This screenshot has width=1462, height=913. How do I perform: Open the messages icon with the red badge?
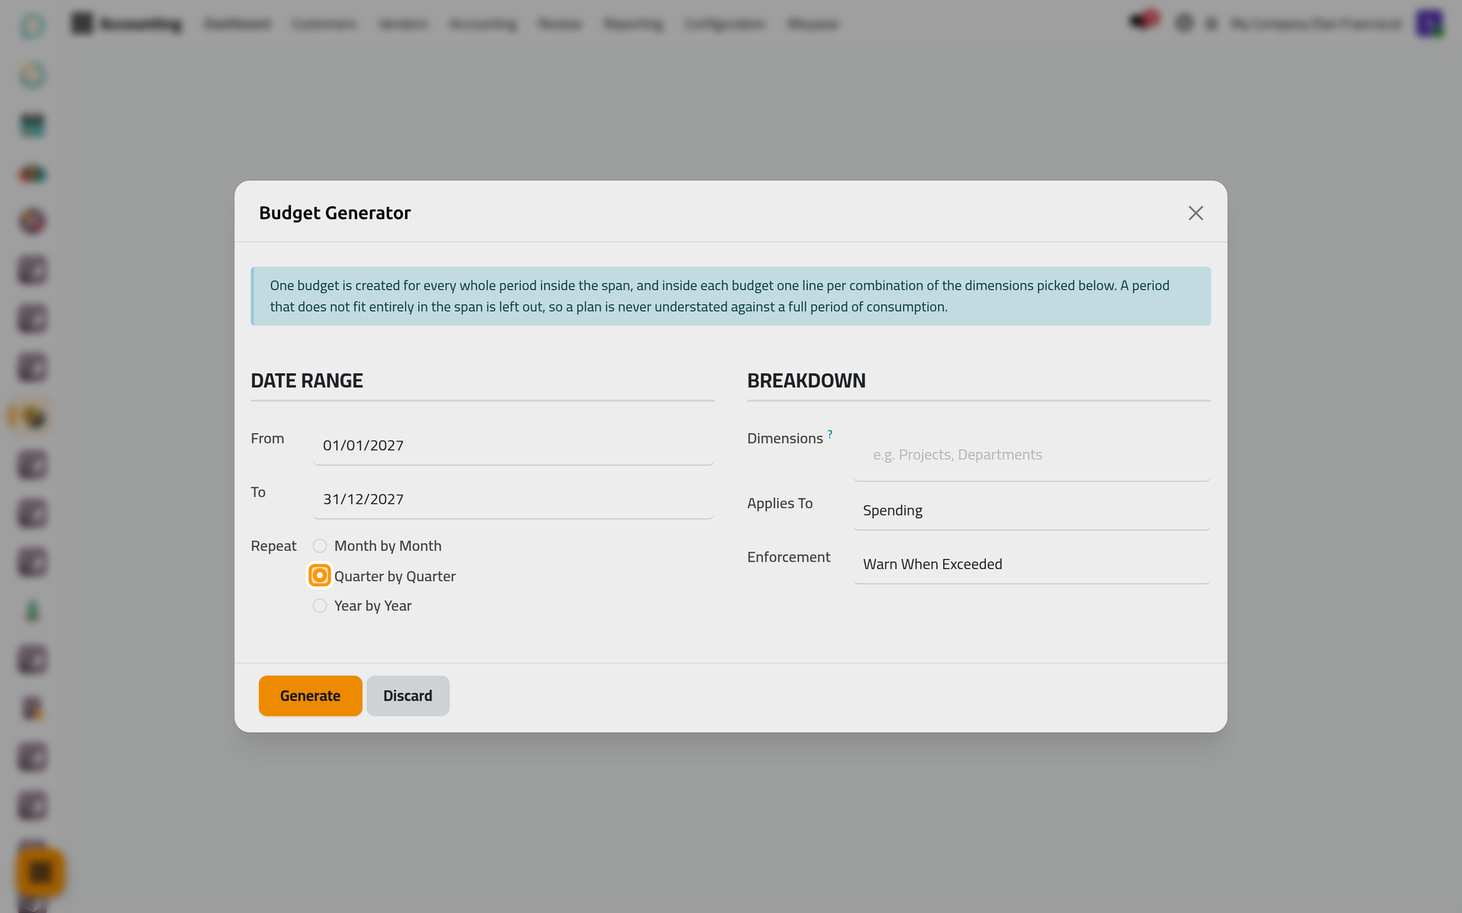[1143, 21]
